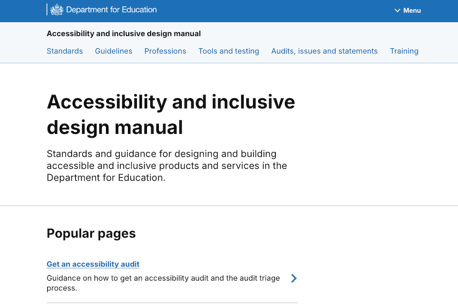Open the Training navigation link
The height and width of the screenshot is (305, 458).
coord(404,51)
